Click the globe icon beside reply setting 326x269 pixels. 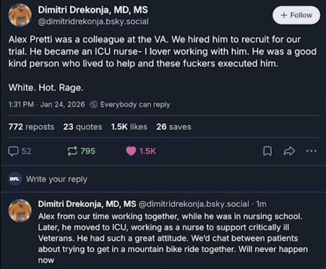click(94, 104)
